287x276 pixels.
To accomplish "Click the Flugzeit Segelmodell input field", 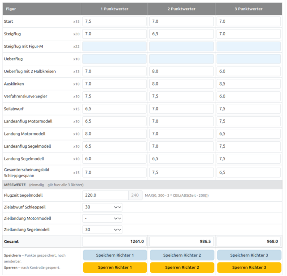I will (x=105, y=195).
